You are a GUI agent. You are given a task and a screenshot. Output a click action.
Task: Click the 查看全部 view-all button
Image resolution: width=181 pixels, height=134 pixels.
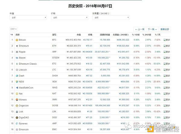pyautogui.click(x=165, y=29)
